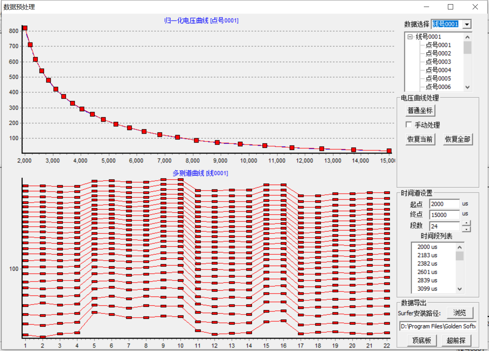Increase 段数 with the up spinner arrow
The height and width of the screenshot is (351, 489).
[x=466, y=223]
